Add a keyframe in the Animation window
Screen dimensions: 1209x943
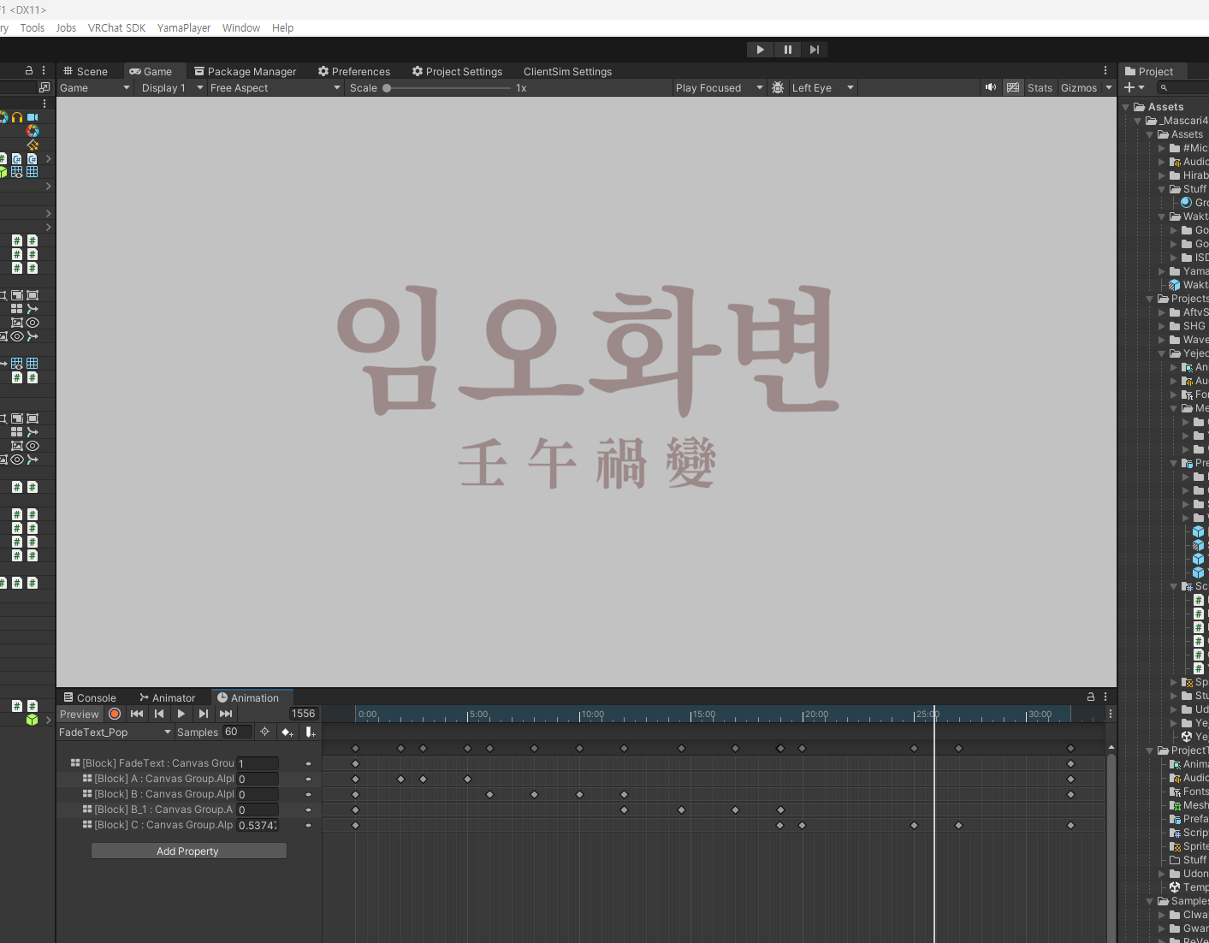287,732
